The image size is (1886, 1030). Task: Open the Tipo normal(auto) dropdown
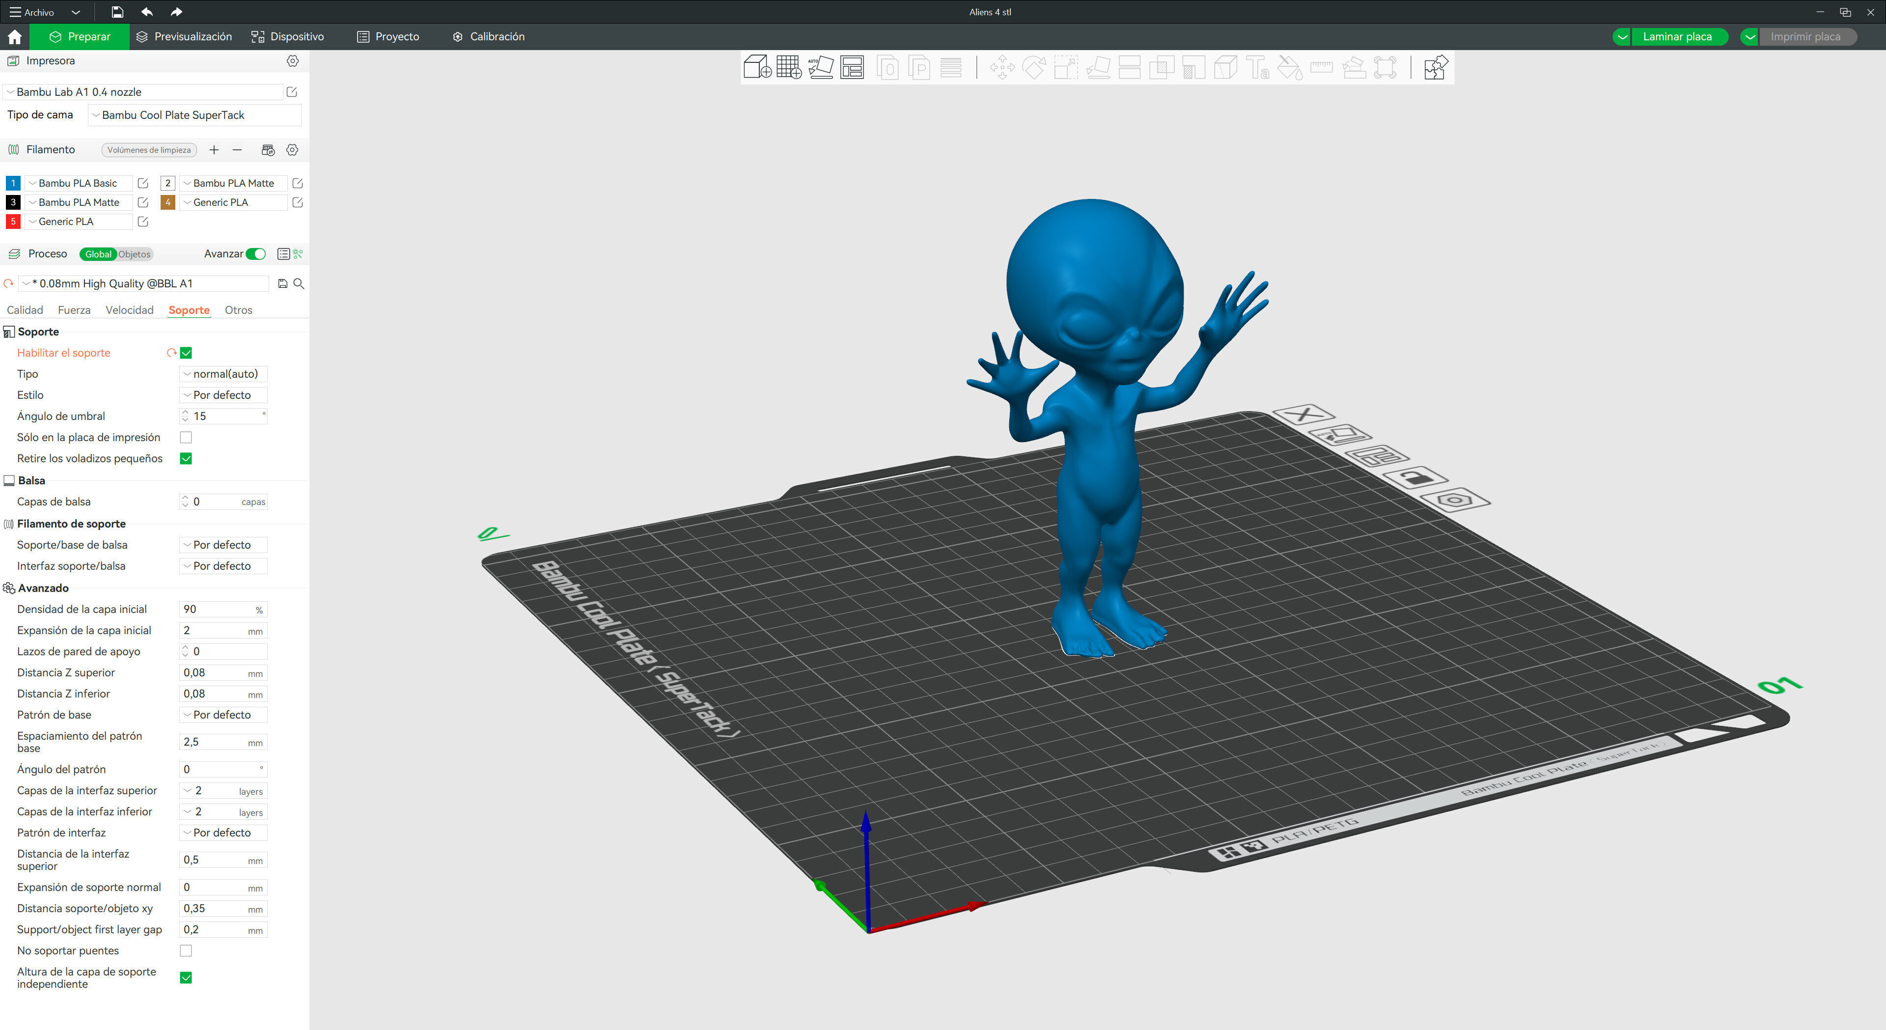tap(223, 374)
